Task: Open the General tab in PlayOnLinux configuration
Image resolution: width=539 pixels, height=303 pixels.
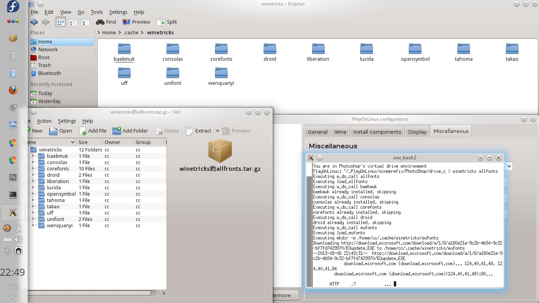Action: pyautogui.click(x=318, y=132)
